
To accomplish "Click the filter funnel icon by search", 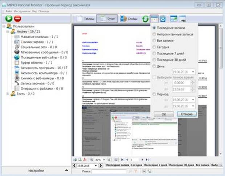I will 136,171.
